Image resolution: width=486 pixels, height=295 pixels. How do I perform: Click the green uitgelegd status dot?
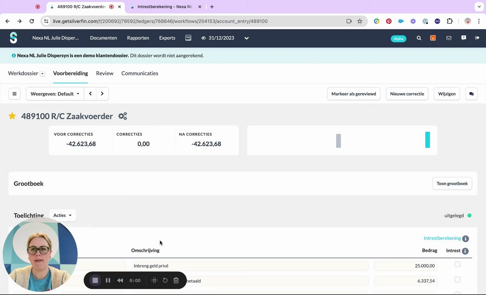coord(469,215)
